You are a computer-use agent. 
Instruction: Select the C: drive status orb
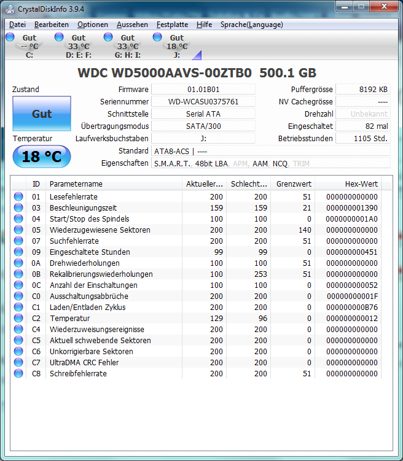(x=10, y=37)
